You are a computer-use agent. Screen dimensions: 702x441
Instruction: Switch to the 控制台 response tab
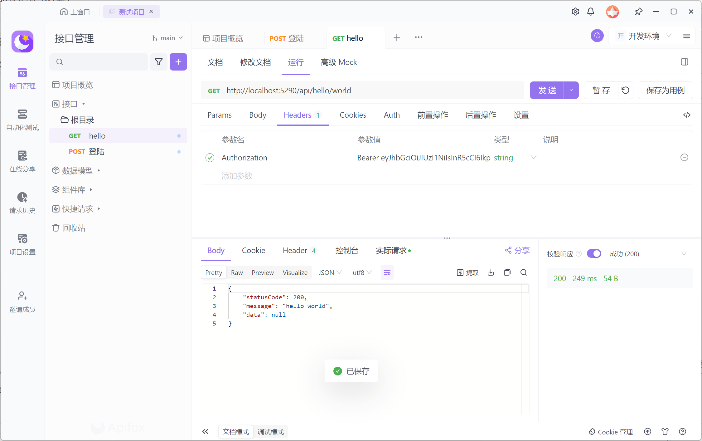(x=346, y=250)
